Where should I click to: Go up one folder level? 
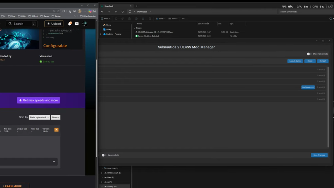[x=116, y=12]
